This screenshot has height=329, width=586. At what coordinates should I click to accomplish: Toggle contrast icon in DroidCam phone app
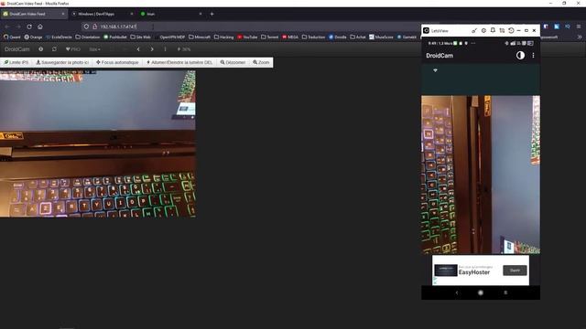[x=520, y=55]
